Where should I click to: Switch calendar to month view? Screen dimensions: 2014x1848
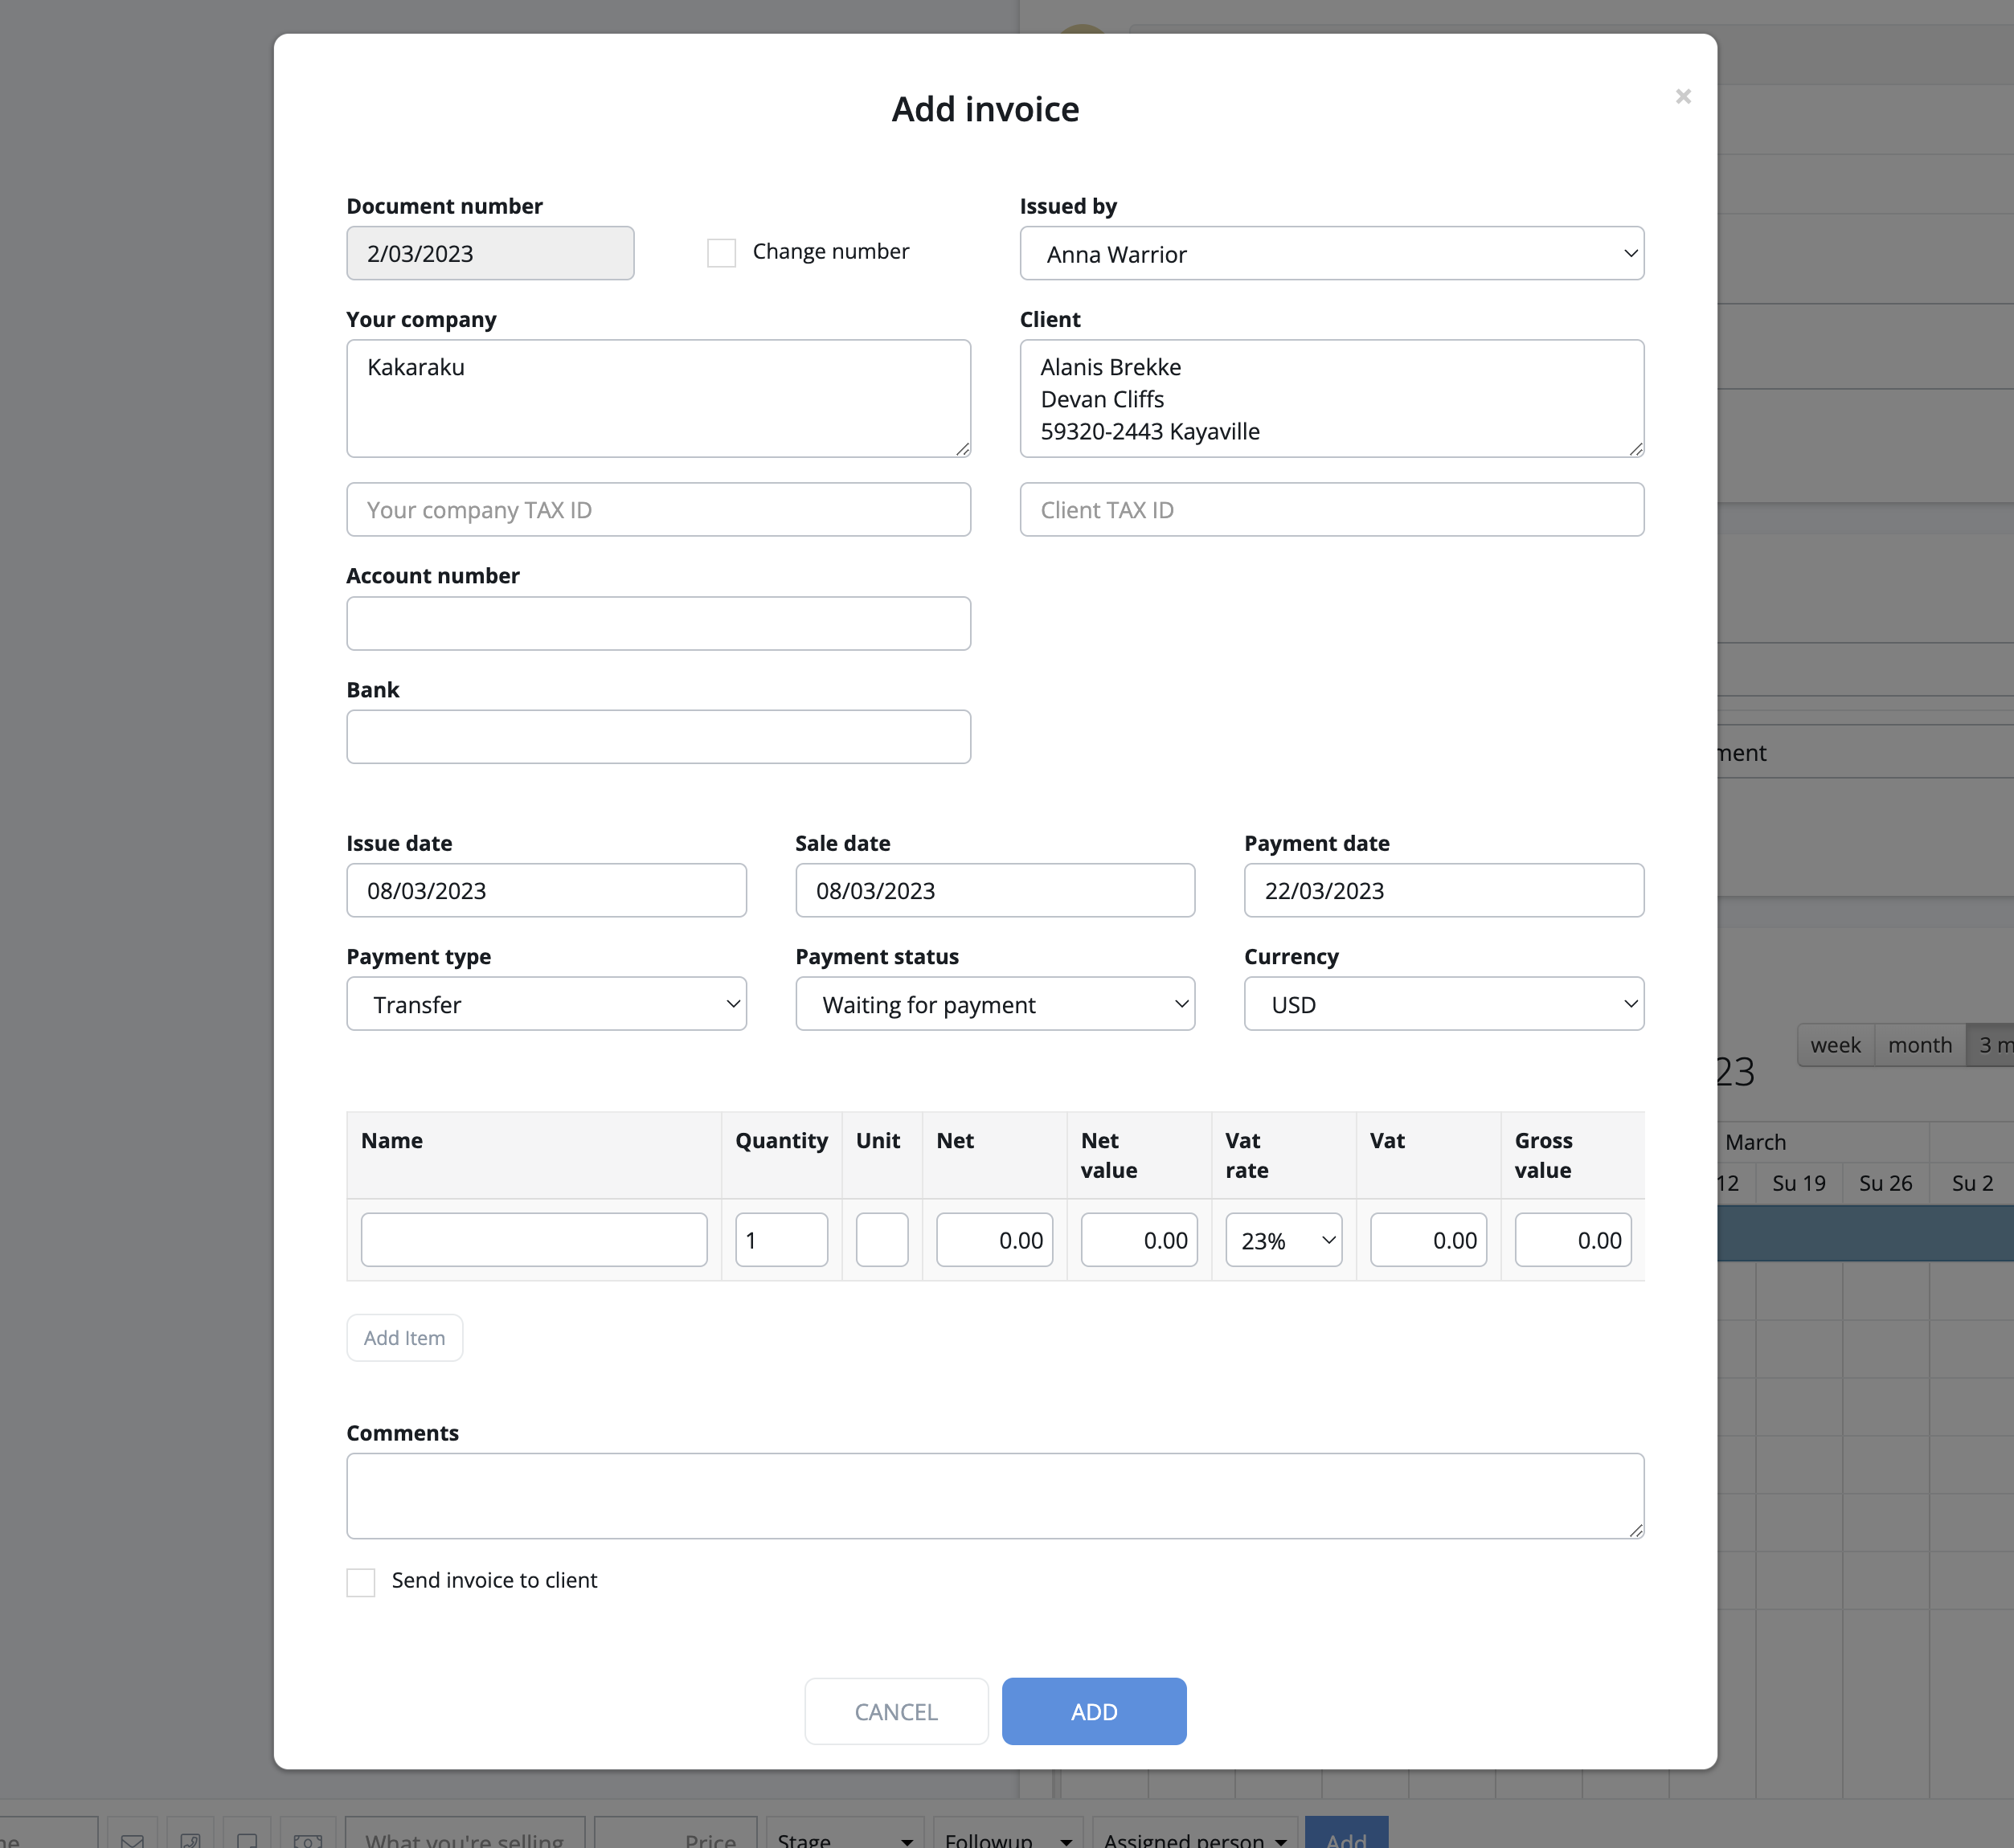click(1919, 1045)
